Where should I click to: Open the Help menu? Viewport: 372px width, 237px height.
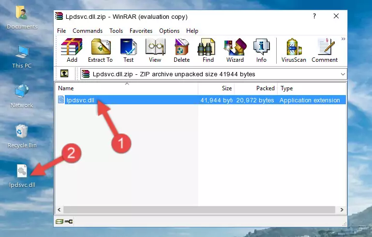192,31
